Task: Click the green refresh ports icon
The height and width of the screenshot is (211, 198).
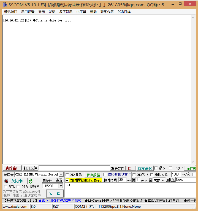Action: click(x=31, y=181)
